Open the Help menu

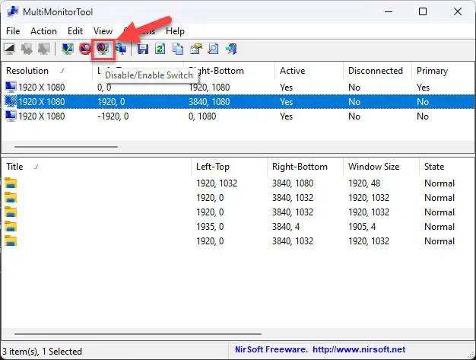click(x=175, y=31)
